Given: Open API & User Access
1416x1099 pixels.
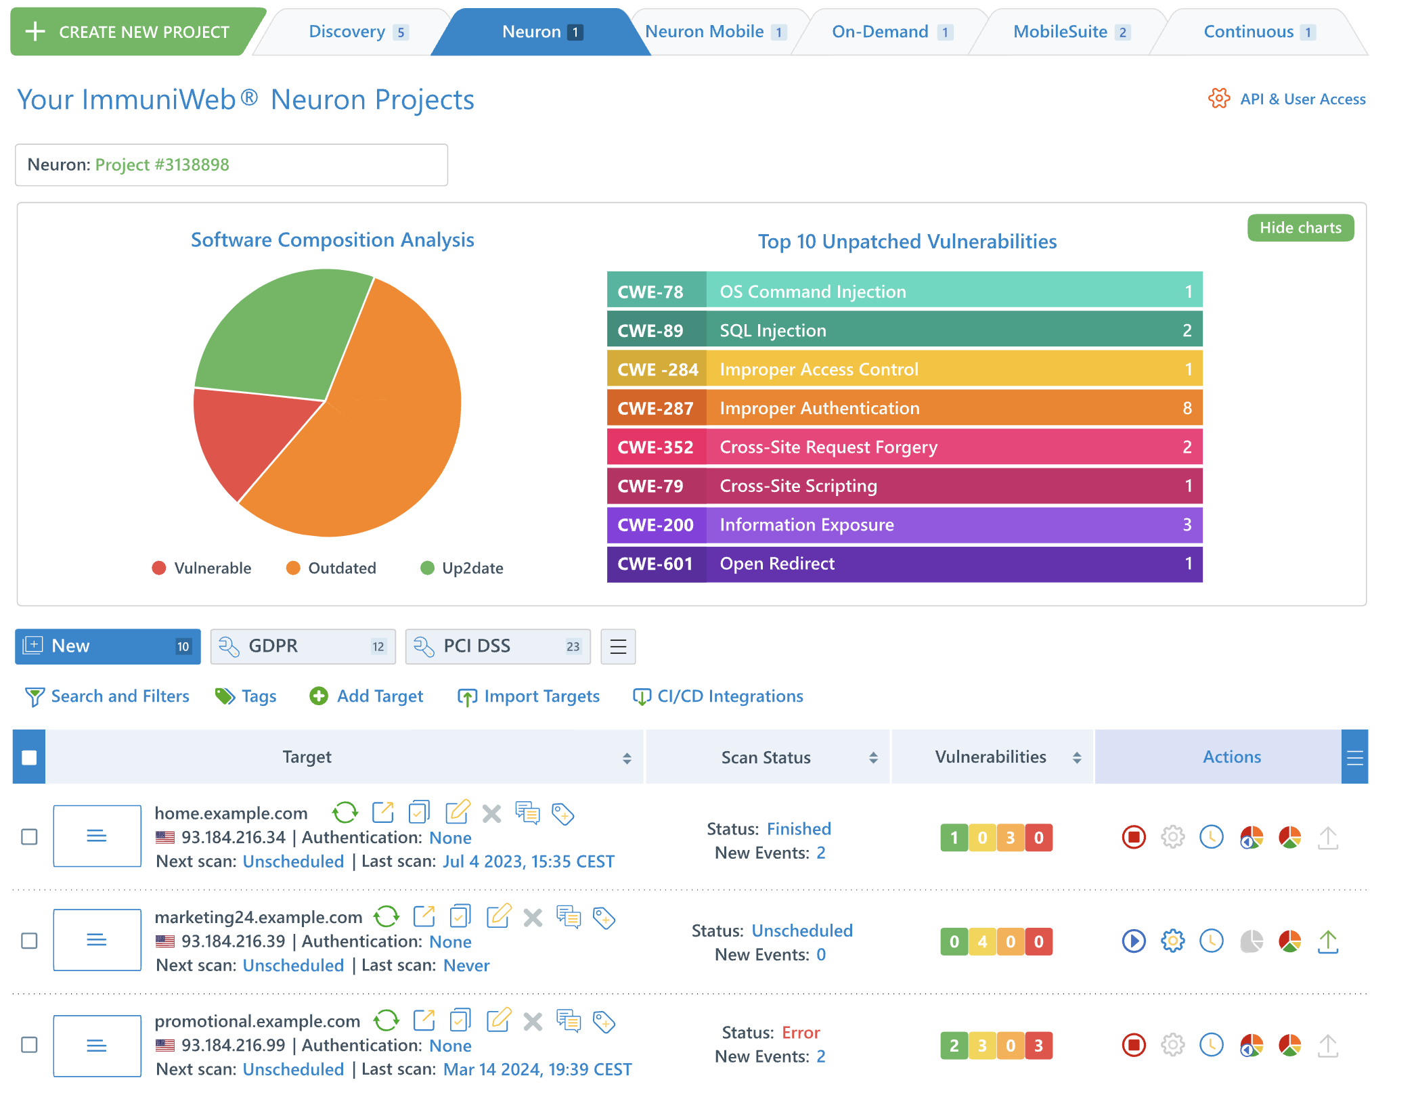Looking at the screenshot, I should point(1287,99).
